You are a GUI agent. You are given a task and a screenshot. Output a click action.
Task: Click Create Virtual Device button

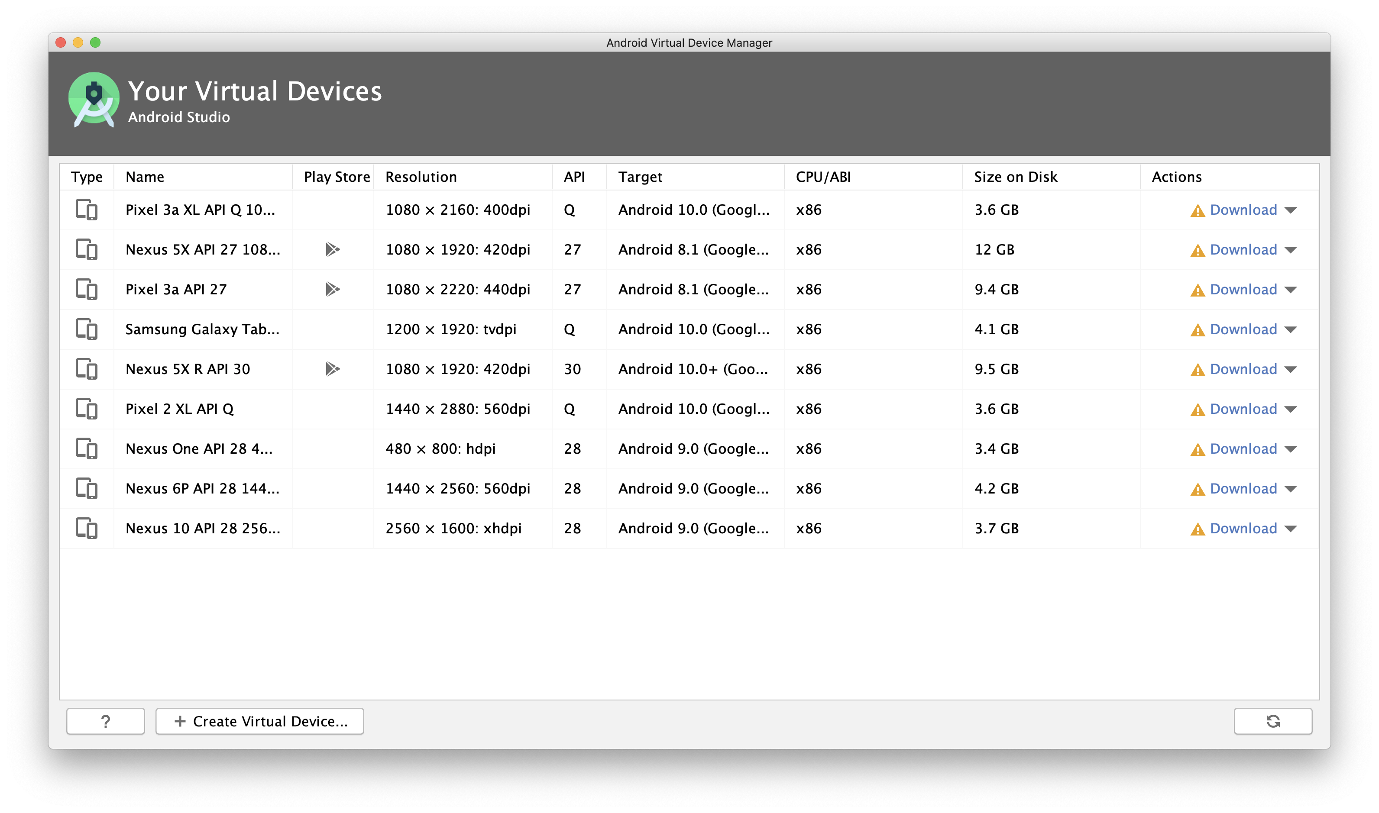click(x=260, y=721)
